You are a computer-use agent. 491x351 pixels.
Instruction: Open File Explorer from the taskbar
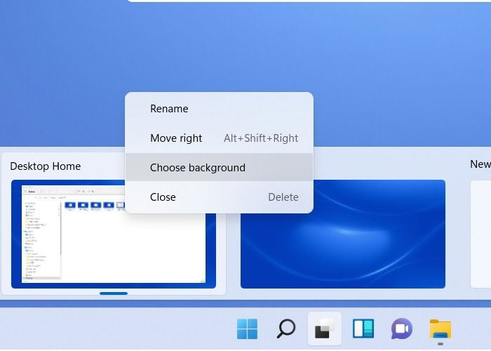point(440,329)
